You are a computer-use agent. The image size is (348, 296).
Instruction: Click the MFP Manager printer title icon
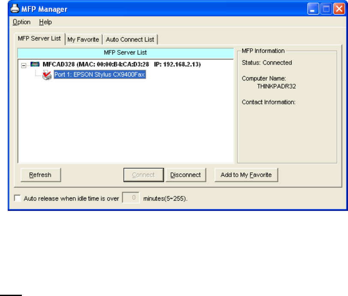15,9
